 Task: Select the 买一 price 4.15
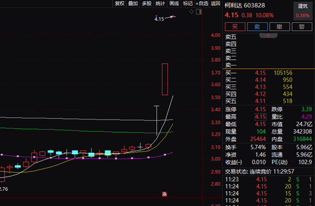[260, 73]
